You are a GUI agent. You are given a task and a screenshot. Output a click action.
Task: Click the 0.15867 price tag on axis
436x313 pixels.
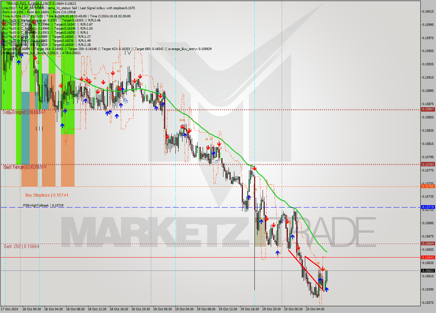click(x=428, y=109)
